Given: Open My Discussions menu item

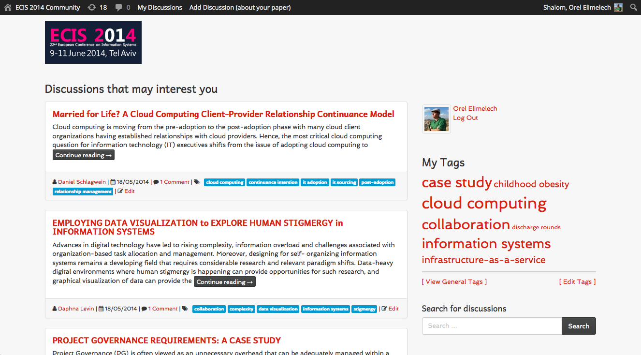Looking at the screenshot, I should (x=160, y=7).
